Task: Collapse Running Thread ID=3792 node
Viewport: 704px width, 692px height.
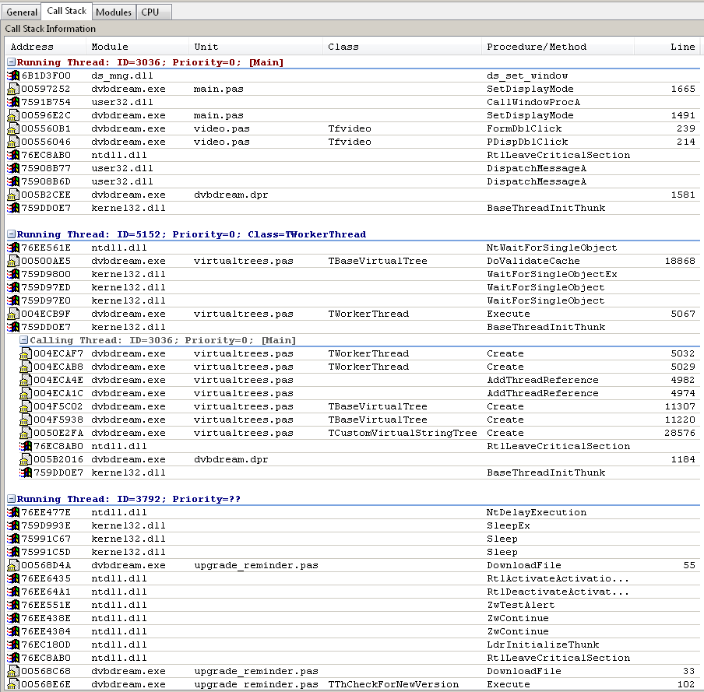Action: pyautogui.click(x=12, y=499)
